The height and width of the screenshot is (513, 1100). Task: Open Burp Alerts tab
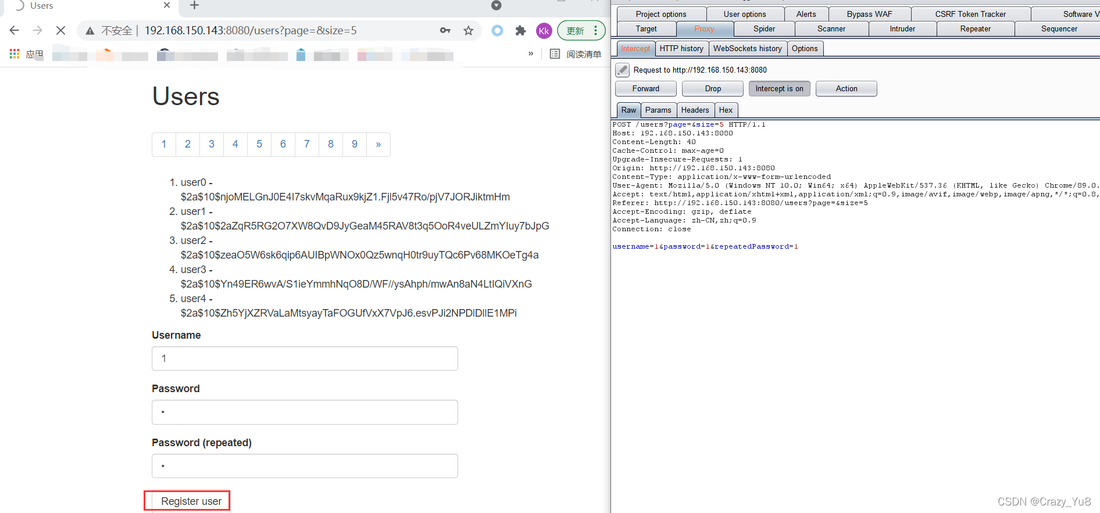click(806, 14)
